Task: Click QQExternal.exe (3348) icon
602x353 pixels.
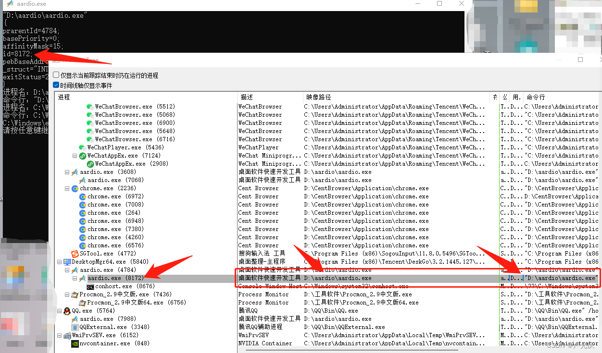Action: (75, 327)
